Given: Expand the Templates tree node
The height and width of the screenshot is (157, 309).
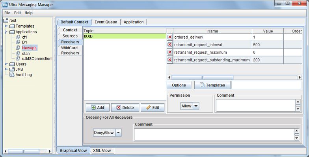Looking at the screenshot, I should pyautogui.click(x=6, y=26).
